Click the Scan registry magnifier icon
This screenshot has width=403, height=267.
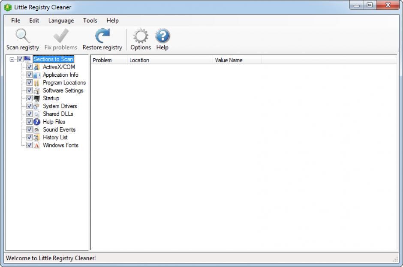(23, 36)
